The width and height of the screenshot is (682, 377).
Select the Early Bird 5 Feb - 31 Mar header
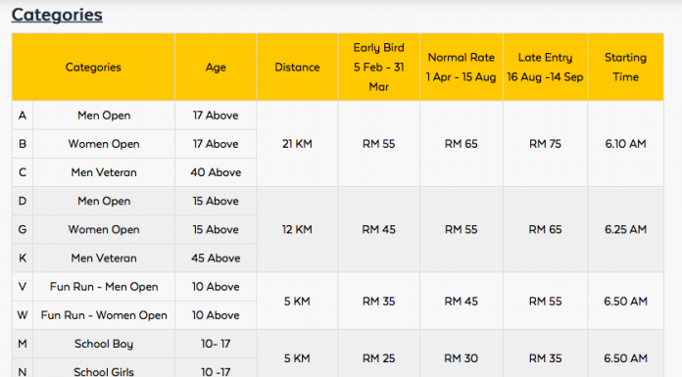pos(379,67)
